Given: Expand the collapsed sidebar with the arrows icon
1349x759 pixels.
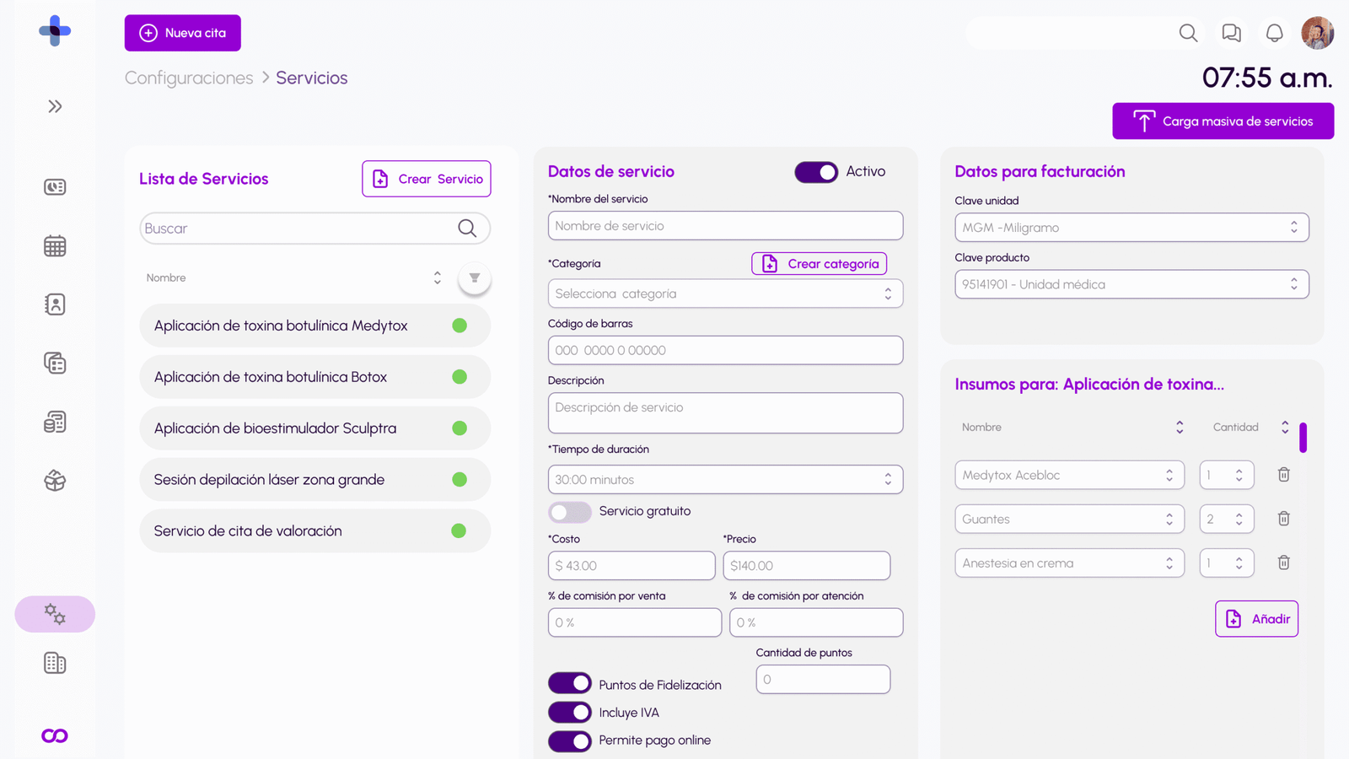Looking at the screenshot, I should coord(54,106).
